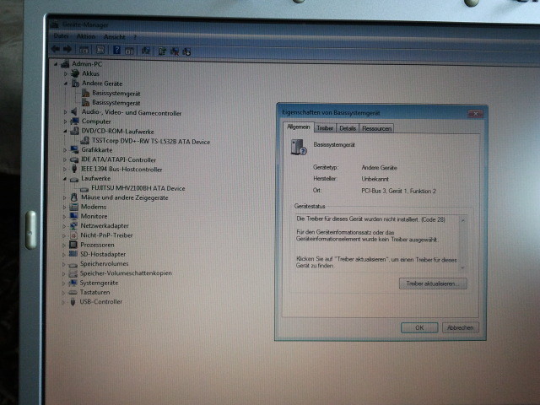The image size is (540, 405).
Task: Select the Allgemein tab
Action: pos(298,127)
